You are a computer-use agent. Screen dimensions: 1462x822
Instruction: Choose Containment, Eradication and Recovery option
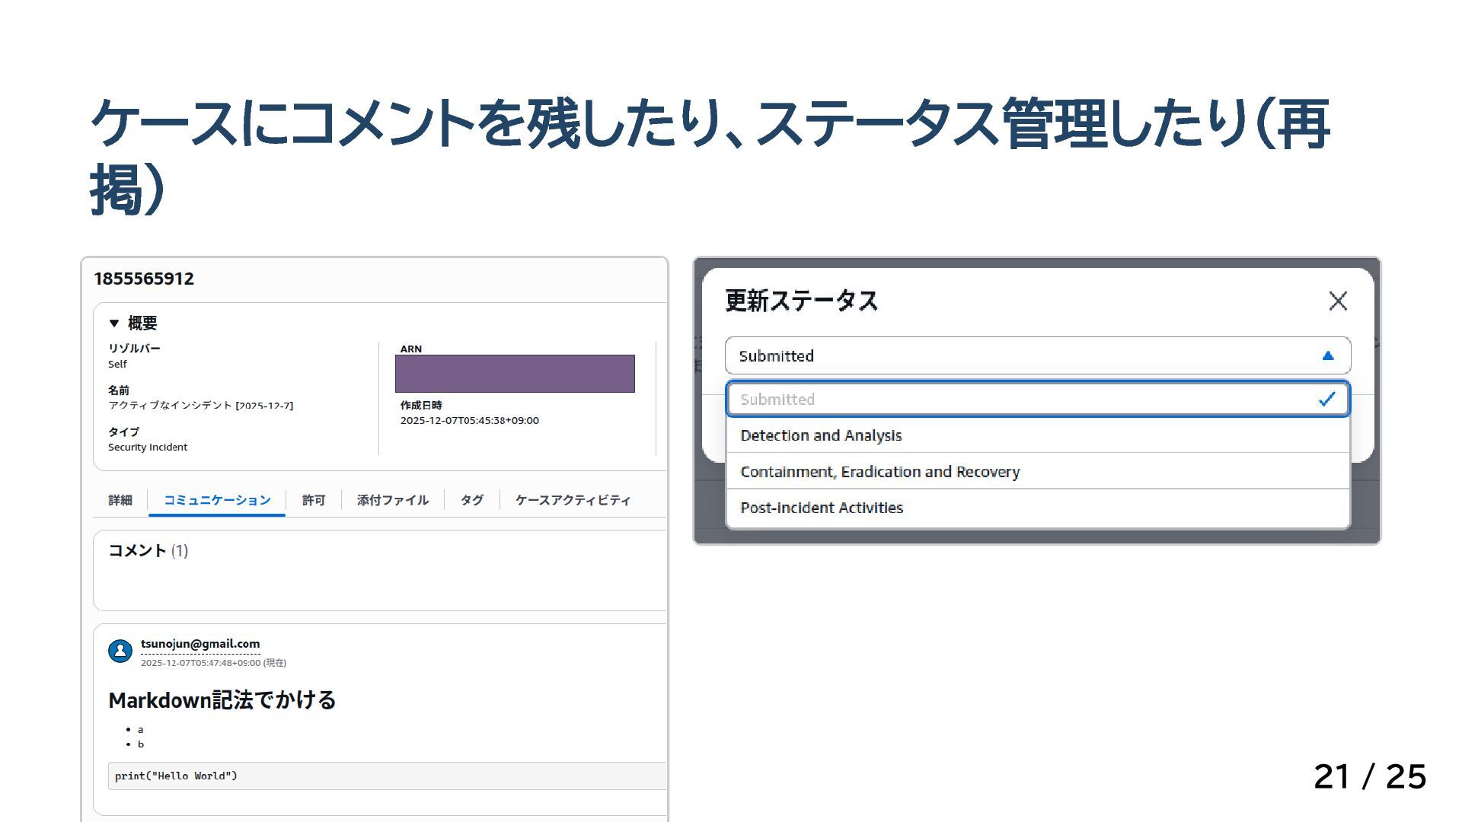click(x=879, y=472)
